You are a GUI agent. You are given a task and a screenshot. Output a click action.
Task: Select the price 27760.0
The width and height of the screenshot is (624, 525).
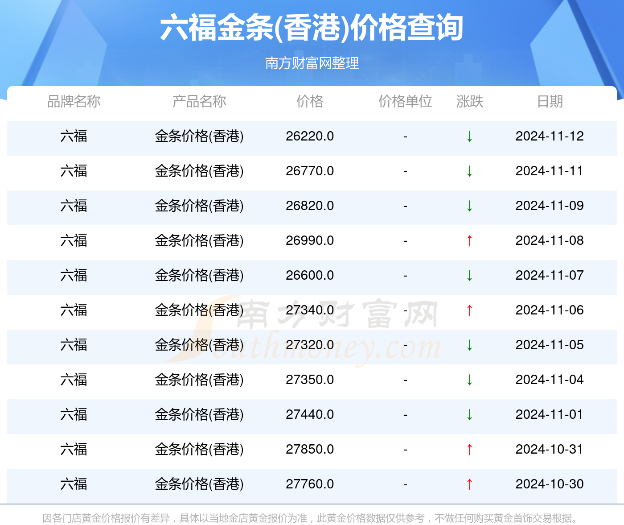tap(310, 484)
